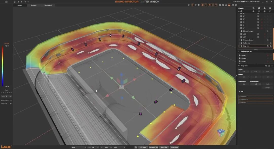Open the hamburger menu at top left
274x149 pixels.
pyautogui.click(x=6, y=2)
